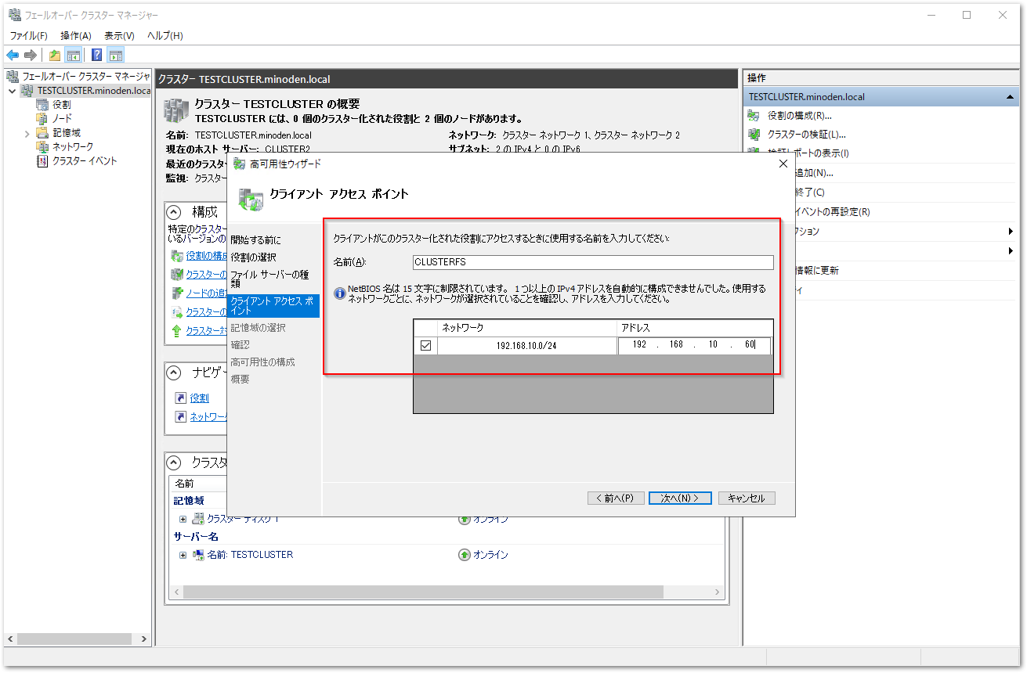1027x673 pixels.
Task: Click the online status icon for TESTCLUSTER row
Action: coord(465,555)
